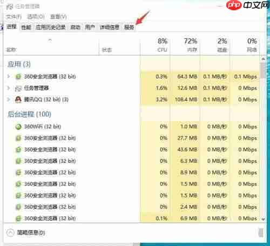Switch to the 进程 tab
Viewport: 270px width, 246px height.
click(x=11, y=27)
